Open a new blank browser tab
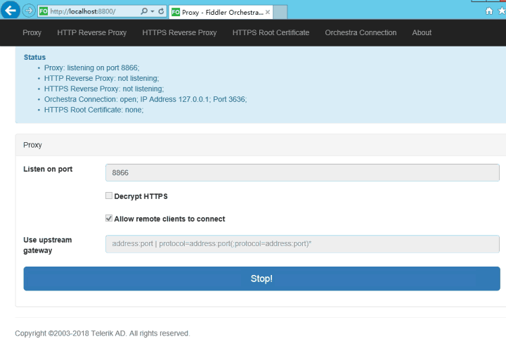The height and width of the screenshot is (339, 506). pos(280,12)
